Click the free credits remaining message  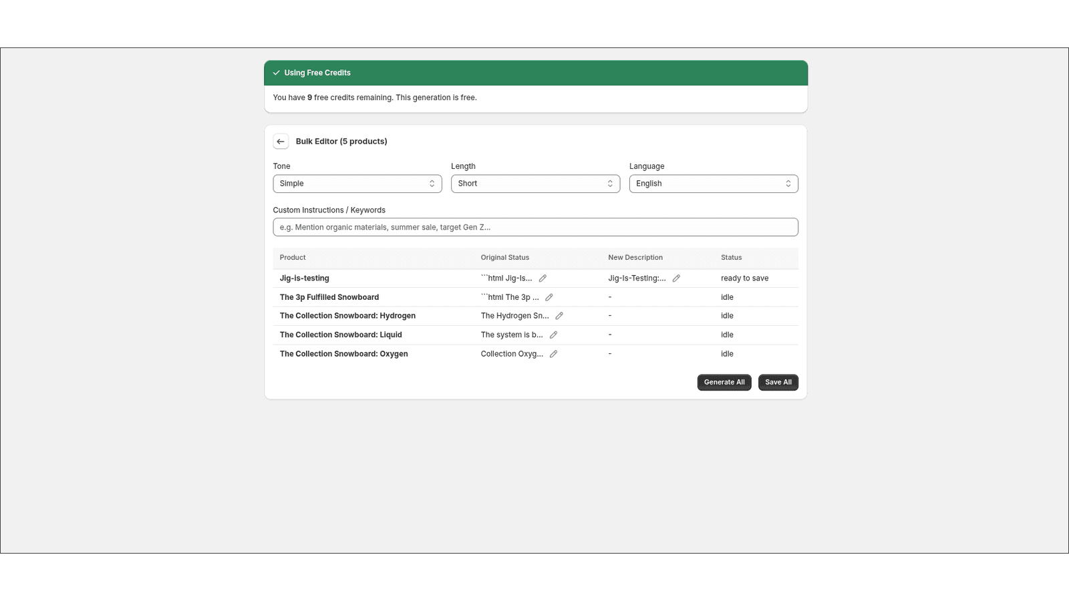[374, 97]
